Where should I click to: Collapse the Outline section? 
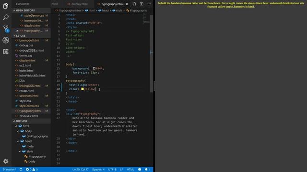point(14,121)
